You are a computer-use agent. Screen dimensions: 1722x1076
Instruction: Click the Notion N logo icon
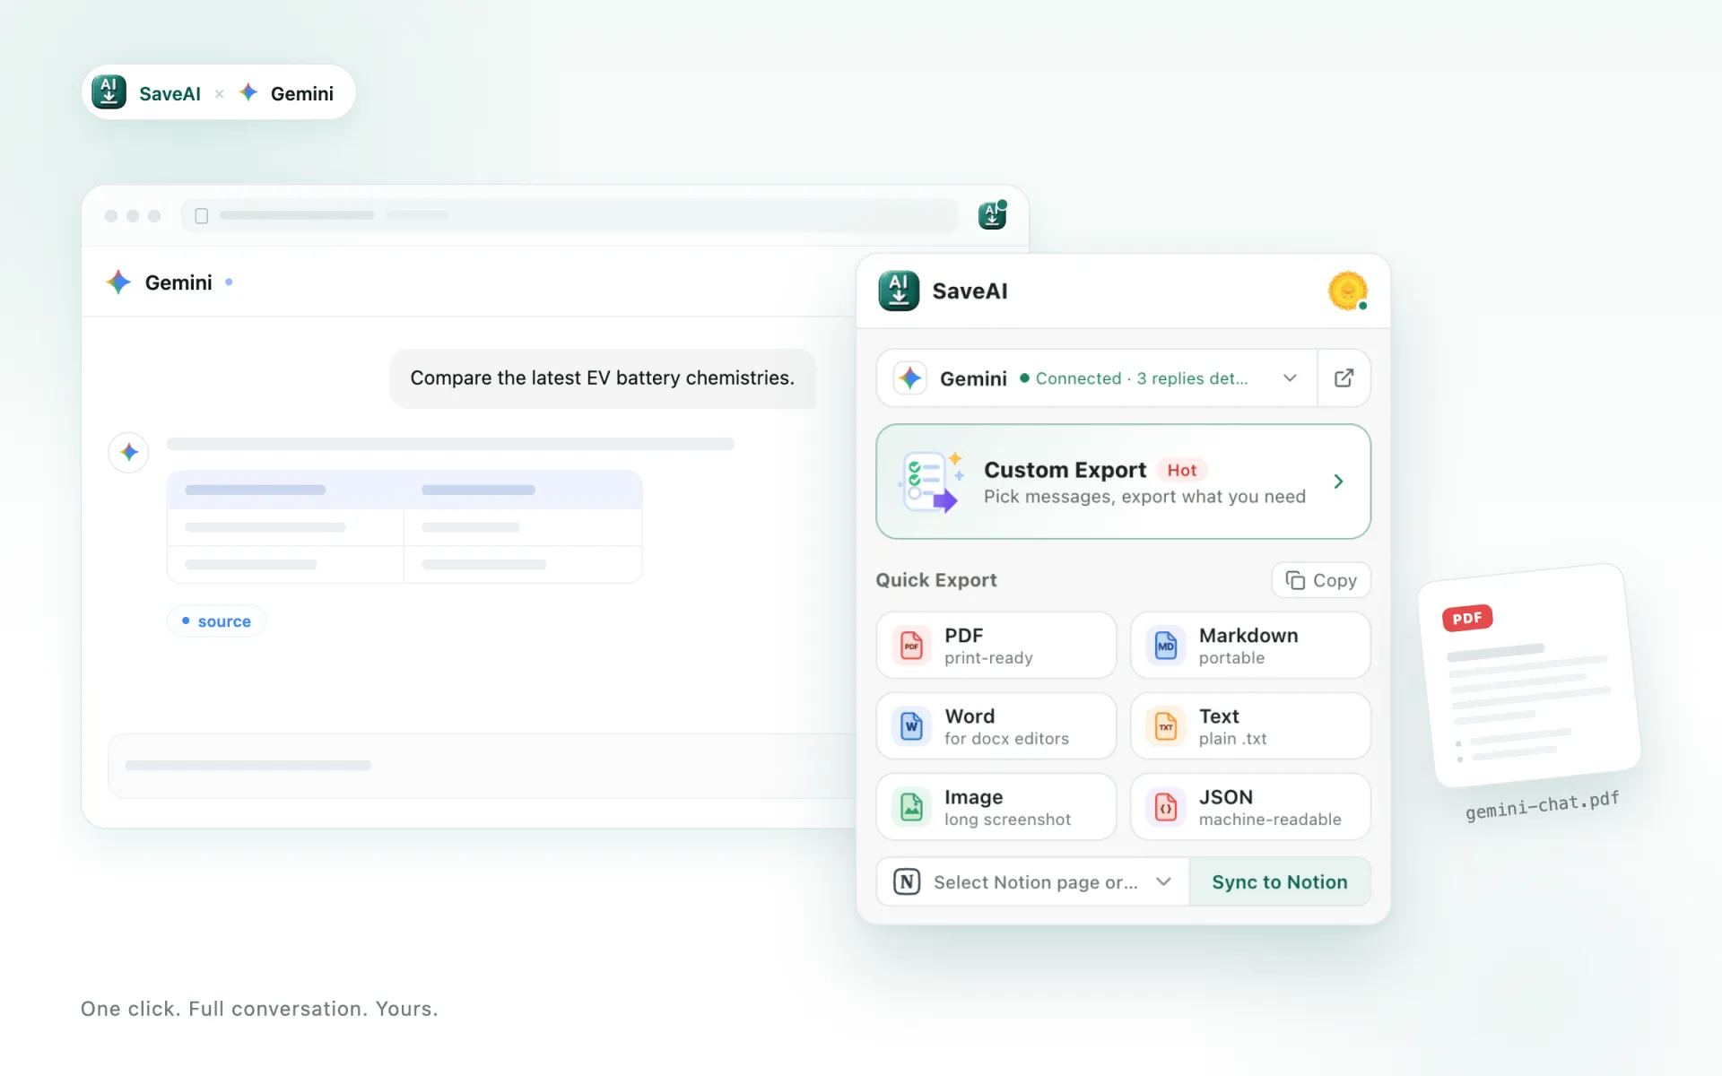tap(907, 882)
